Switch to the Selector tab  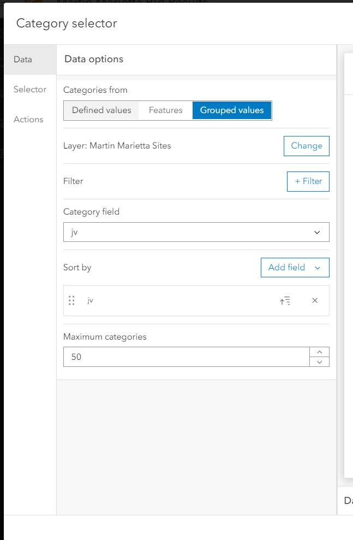30,89
